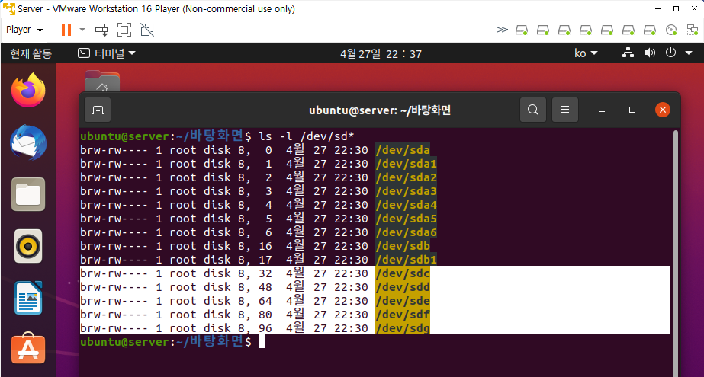
Task: Click the volume speaker icon in the top bar
Action: point(650,53)
